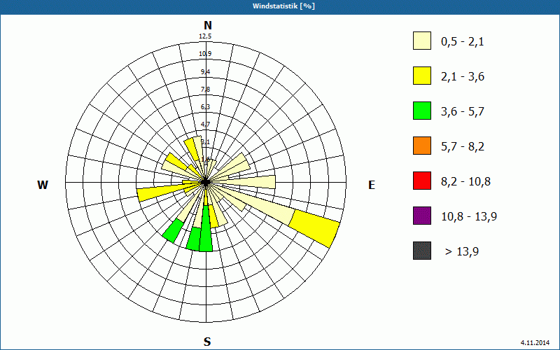The height and width of the screenshot is (350, 560).
Task: Click the green 3,6 - 5,7 legend swatch
Action: pyautogui.click(x=422, y=111)
